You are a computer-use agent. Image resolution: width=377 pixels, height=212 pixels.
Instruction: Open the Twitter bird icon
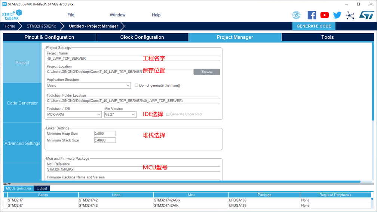tap(337, 15)
